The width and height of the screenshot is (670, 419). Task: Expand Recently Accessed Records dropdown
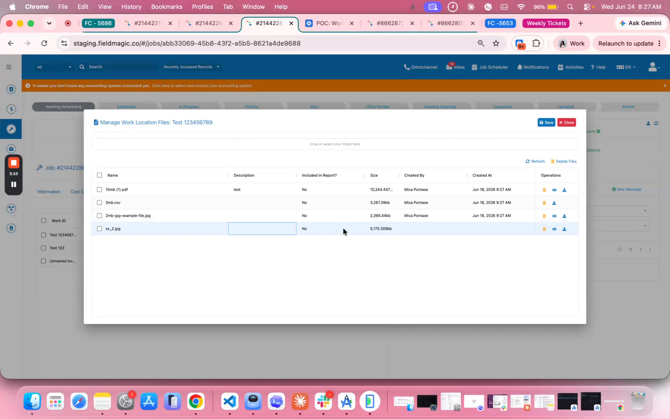[191, 67]
